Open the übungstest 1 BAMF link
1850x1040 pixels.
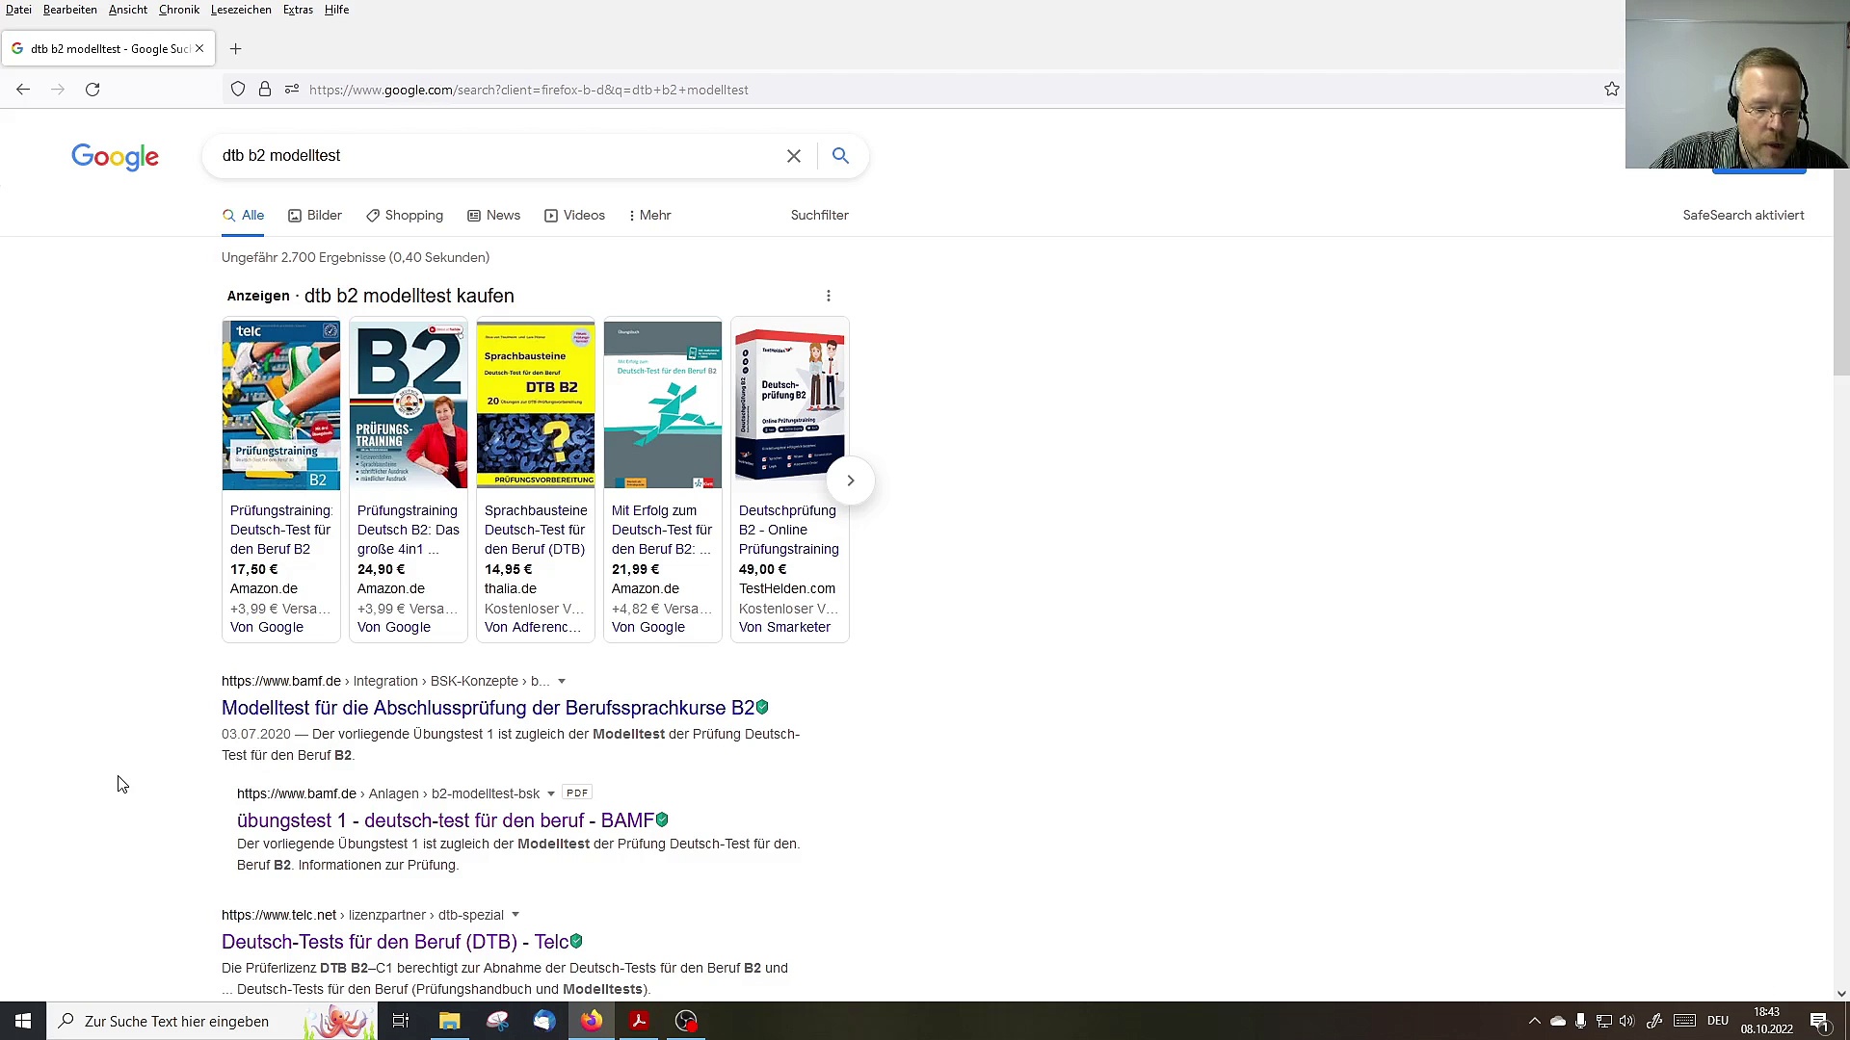[x=445, y=820]
